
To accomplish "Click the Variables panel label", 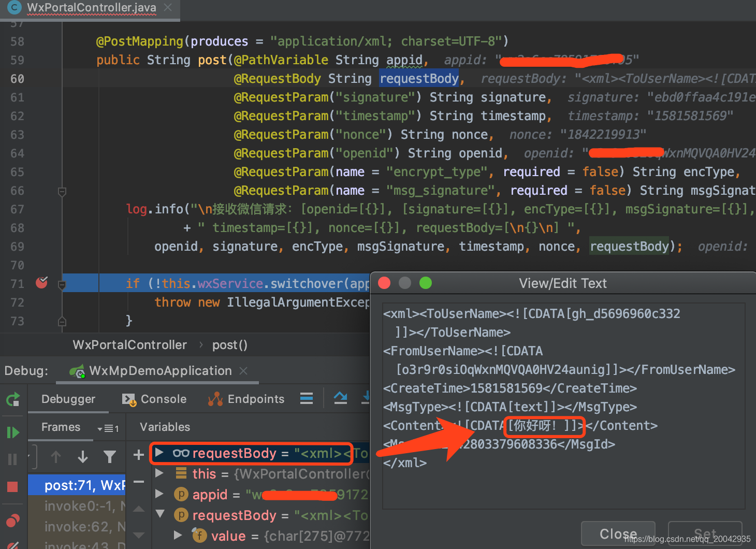I will (165, 427).
